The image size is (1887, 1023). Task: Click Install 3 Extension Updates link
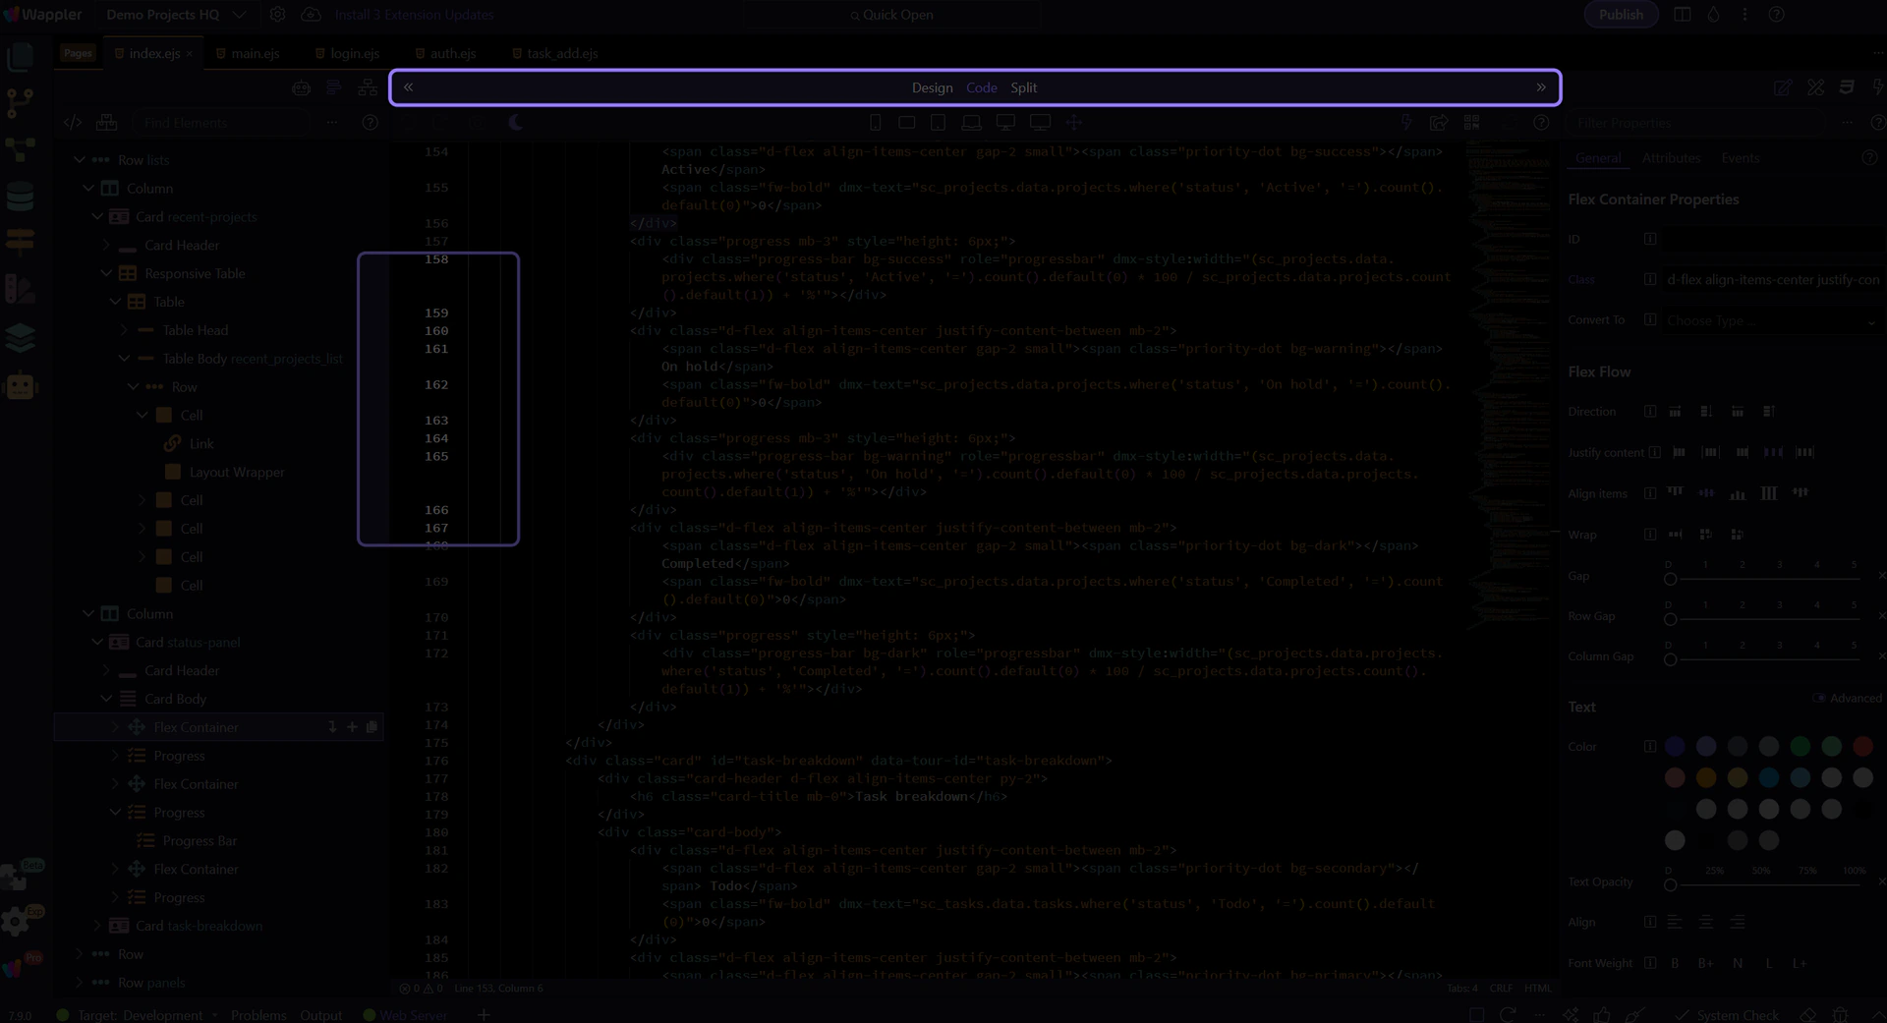tap(414, 15)
